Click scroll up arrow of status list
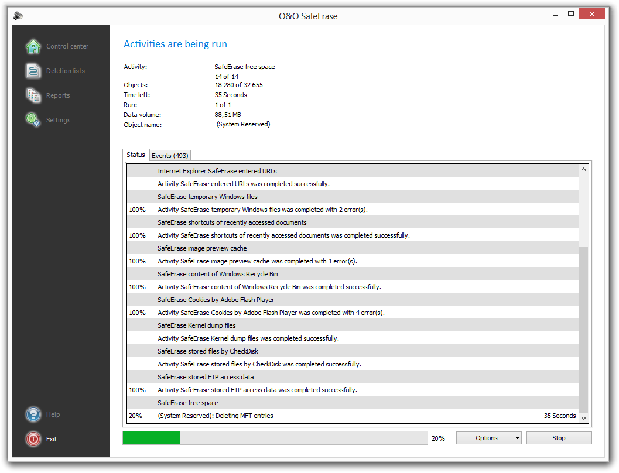This screenshot has width=619, height=473. pyautogui.click(x=583, y=169)
